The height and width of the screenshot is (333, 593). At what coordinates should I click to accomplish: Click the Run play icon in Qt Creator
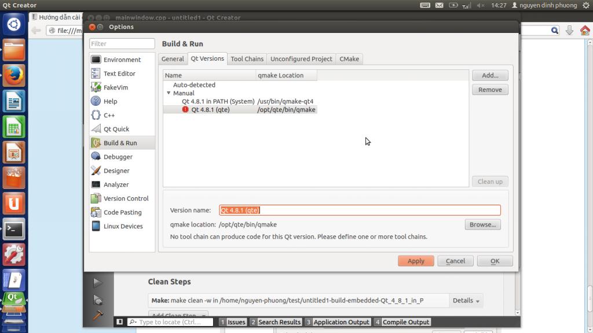(97, 282)
